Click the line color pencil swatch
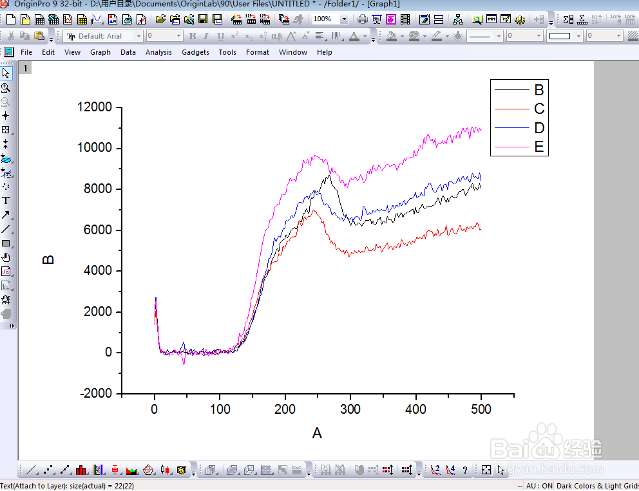The image size is (639, 491). [x=437, y=36]
